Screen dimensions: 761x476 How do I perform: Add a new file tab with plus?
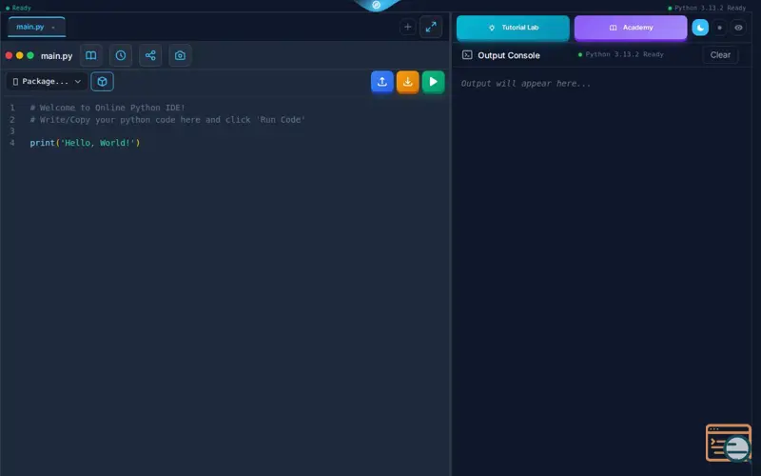tap(408, 28)
